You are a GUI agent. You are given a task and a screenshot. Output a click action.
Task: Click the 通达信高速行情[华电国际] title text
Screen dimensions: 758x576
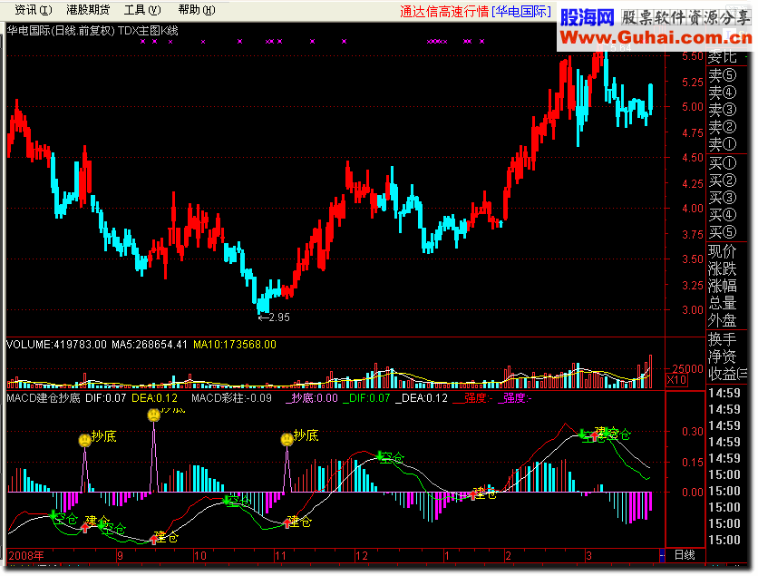476,12
